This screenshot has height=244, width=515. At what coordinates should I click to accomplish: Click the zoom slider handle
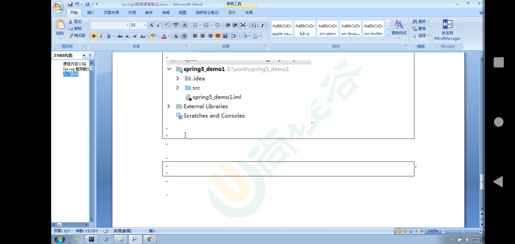coord(463,231)
